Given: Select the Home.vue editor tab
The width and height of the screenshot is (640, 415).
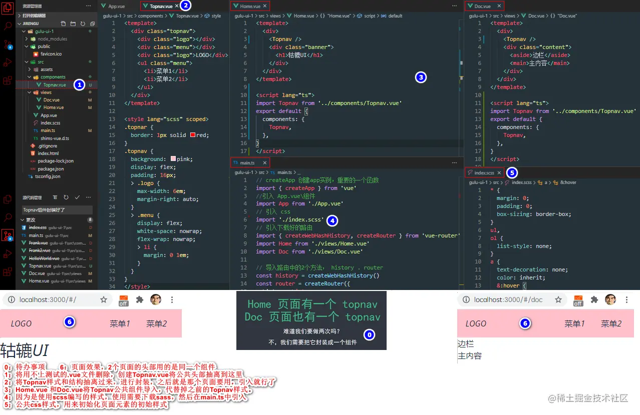Looking at the screenshot, I should 250,6.
